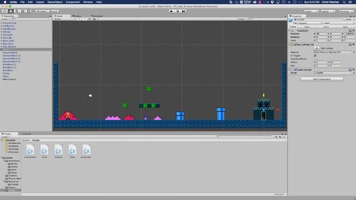Open Box Collider 2D gear menu
The width and height of the screenshot is (356, 200).
tap(354, 44)
